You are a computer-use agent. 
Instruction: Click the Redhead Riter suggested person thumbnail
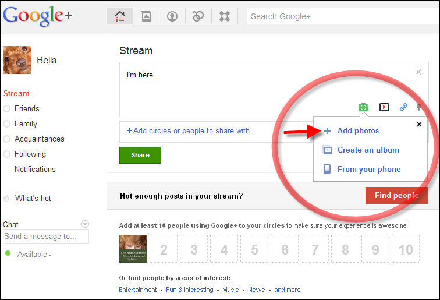click(x=133, y=249)
